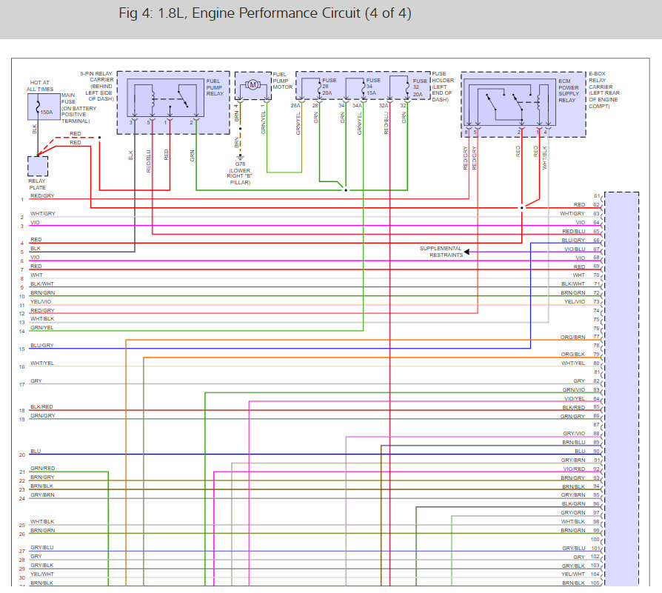Click the BRN/BLU label at pin 89
Viewport: 662px width, 593px height.
coord(574,443)
